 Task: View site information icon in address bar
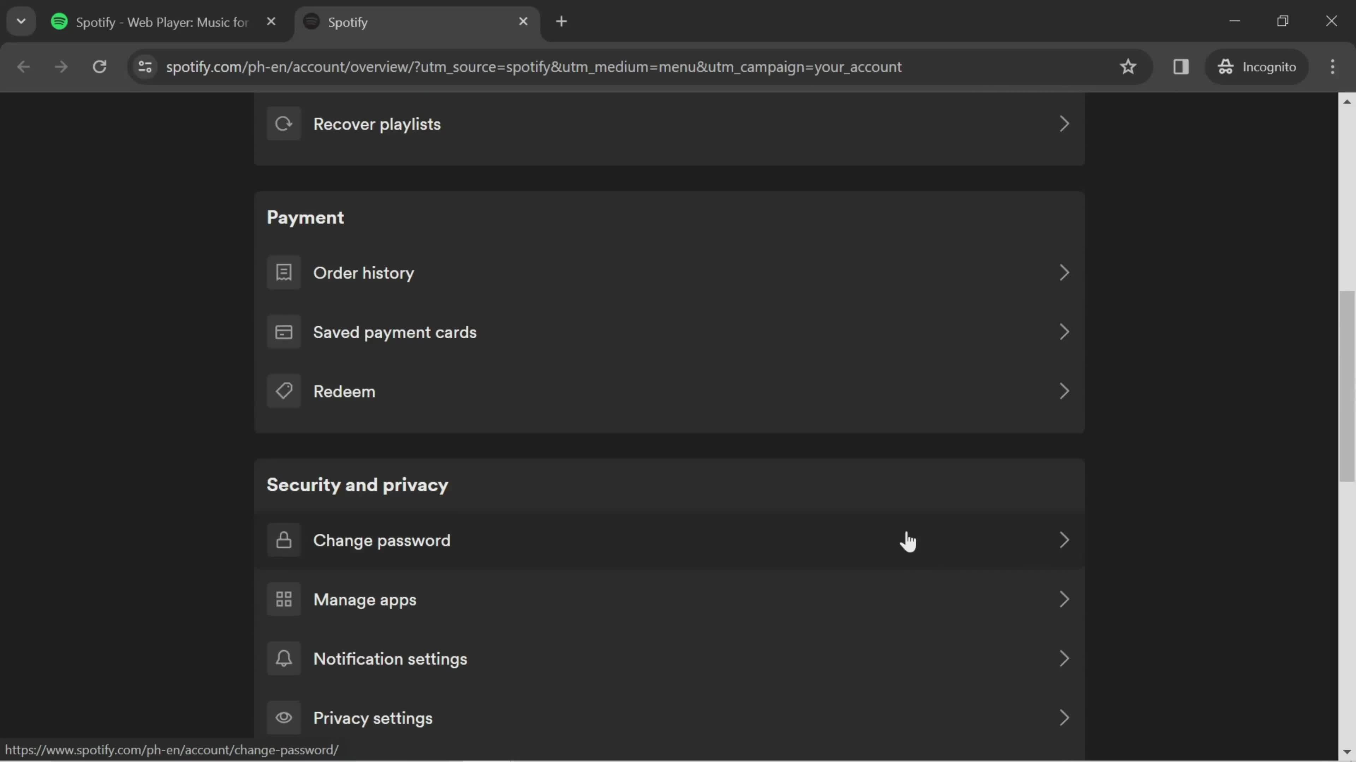(145, 67)
